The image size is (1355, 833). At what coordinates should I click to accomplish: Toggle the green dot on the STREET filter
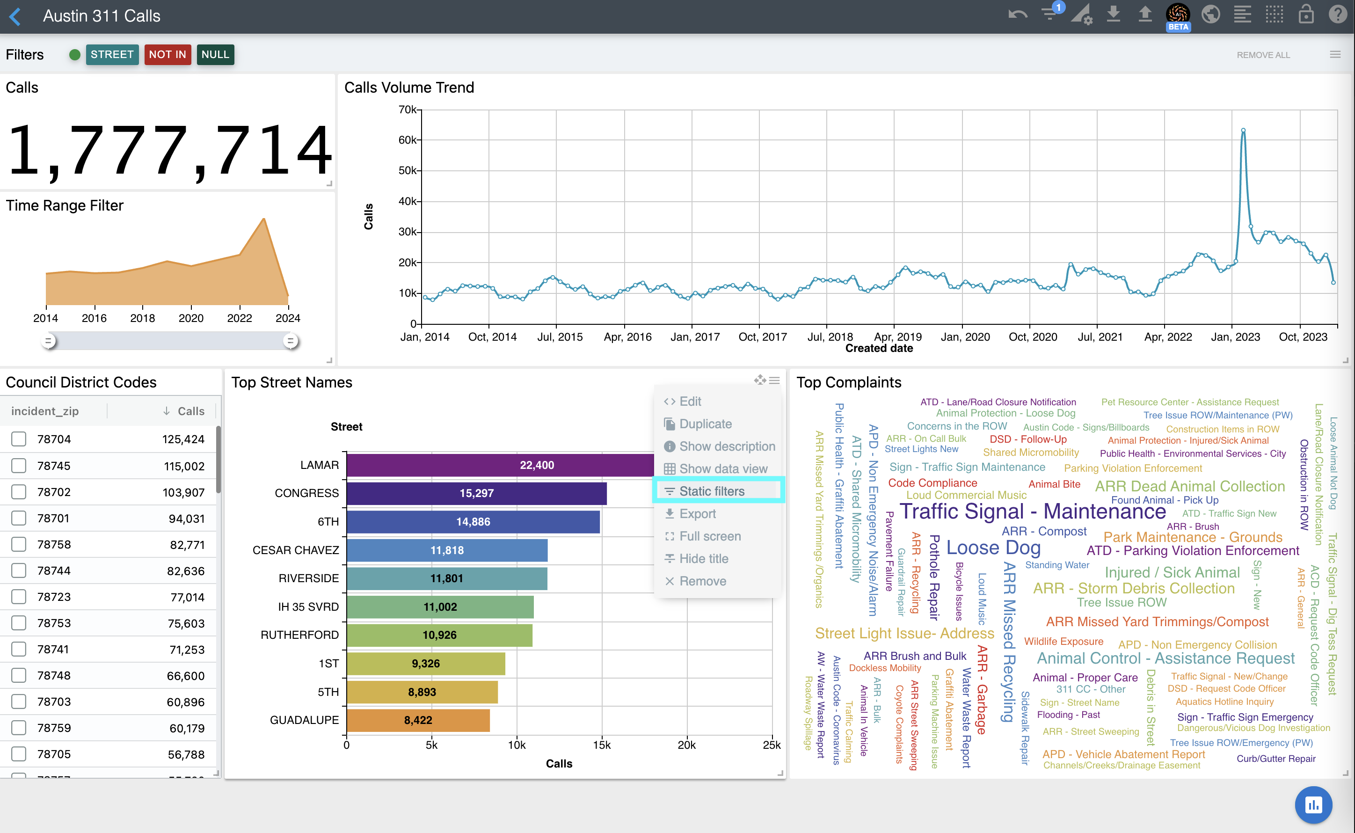point(75,55)
